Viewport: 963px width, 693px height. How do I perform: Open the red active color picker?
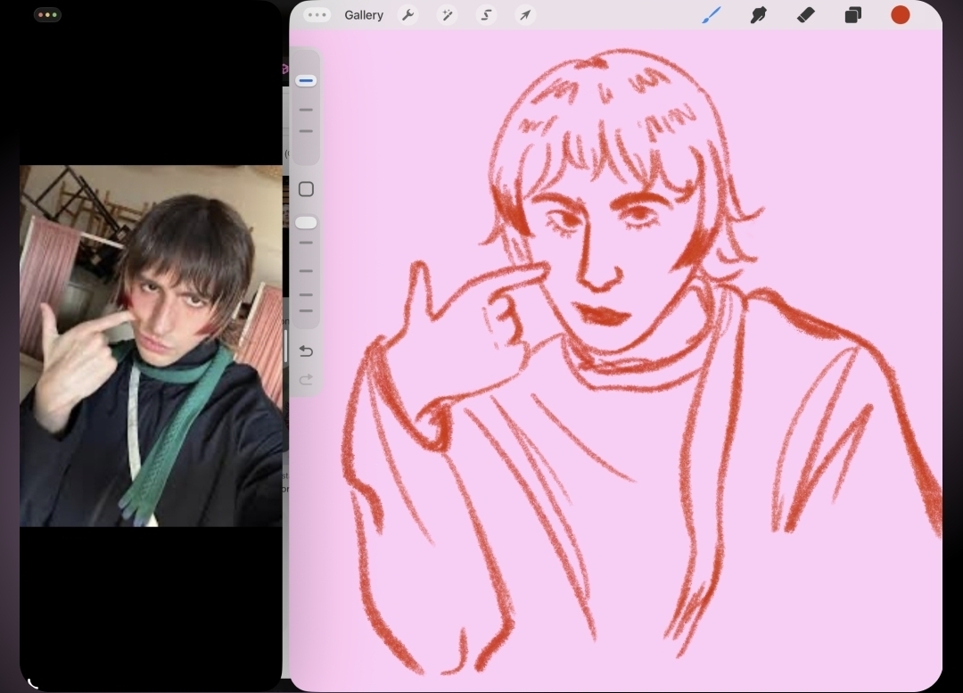(x=901, y=15)
